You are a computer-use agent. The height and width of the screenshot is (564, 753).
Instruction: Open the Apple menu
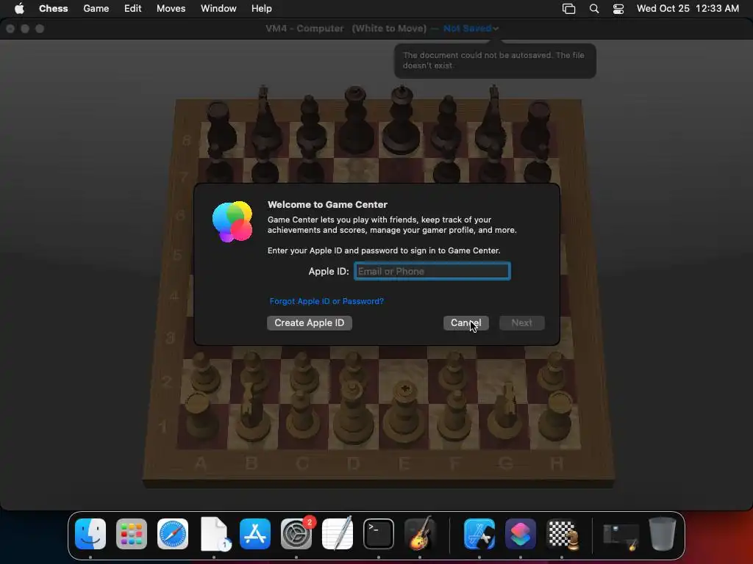19,9
